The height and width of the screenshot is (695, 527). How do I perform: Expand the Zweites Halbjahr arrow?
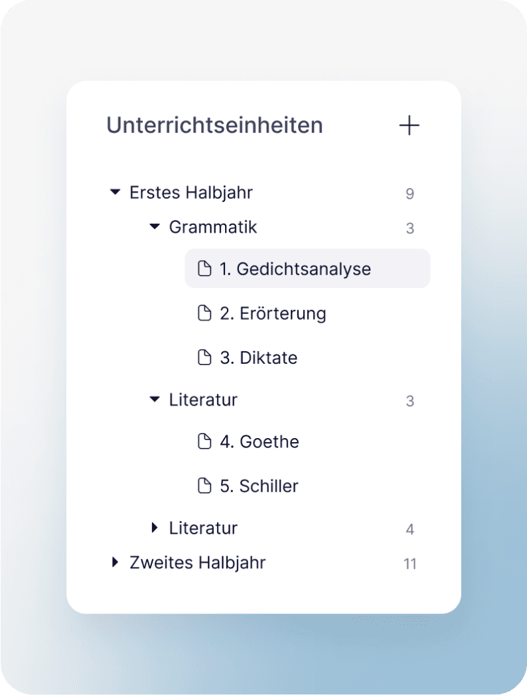[115, 563]
